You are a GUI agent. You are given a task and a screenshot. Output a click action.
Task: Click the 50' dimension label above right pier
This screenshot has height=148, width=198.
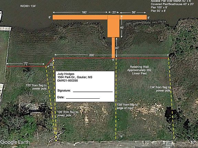tap(134, 12)
